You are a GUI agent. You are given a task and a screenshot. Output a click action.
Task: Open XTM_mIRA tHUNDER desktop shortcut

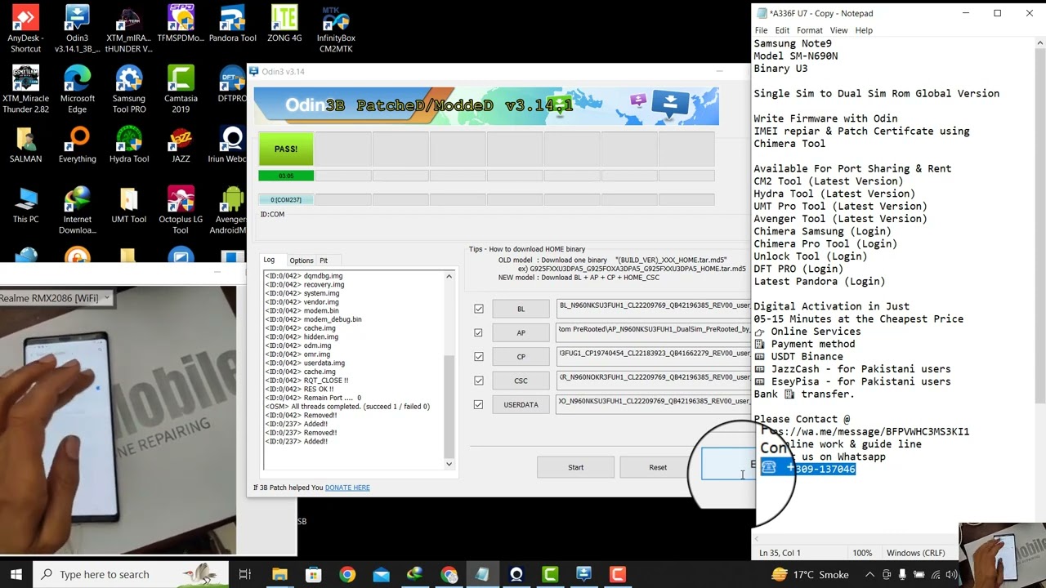click(x=129, y=29)
